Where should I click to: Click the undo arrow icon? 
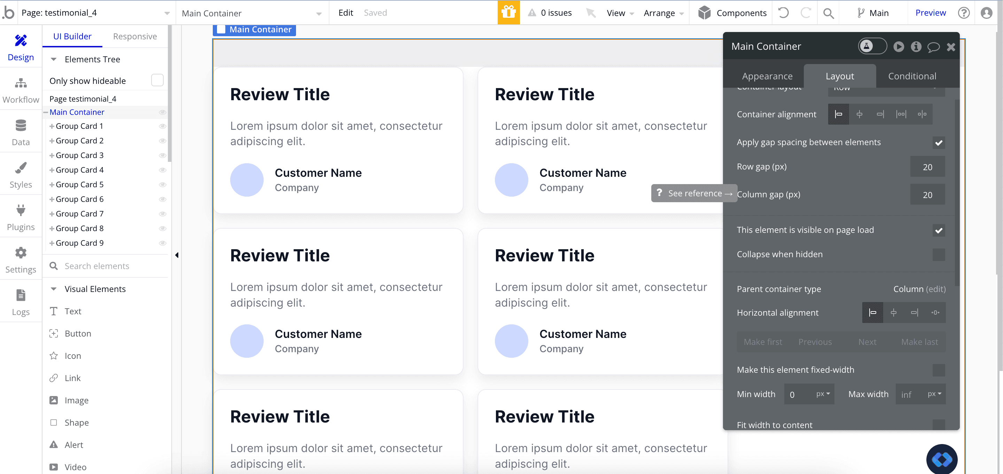tap(783, 13)
